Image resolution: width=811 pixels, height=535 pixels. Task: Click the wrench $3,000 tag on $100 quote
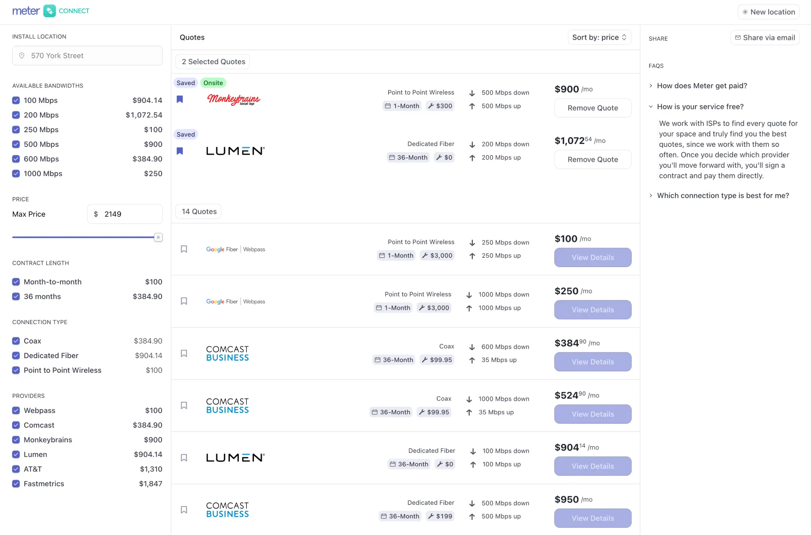coord(437,255)
